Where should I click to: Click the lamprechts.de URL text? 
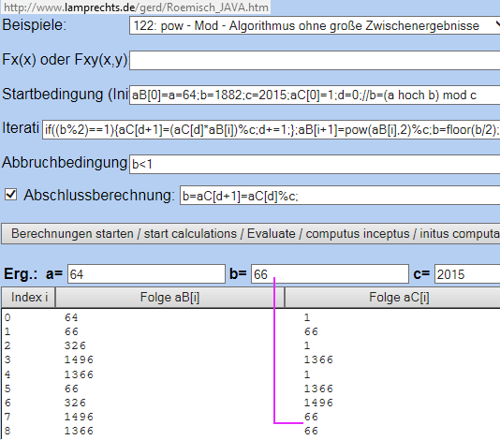click(136, 7)
